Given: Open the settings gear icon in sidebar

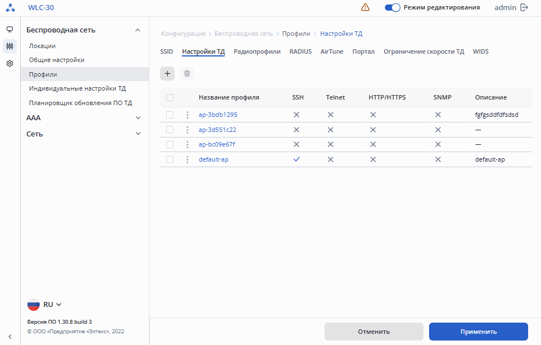Looking at the screenshot, I should [x=10, y=64].
